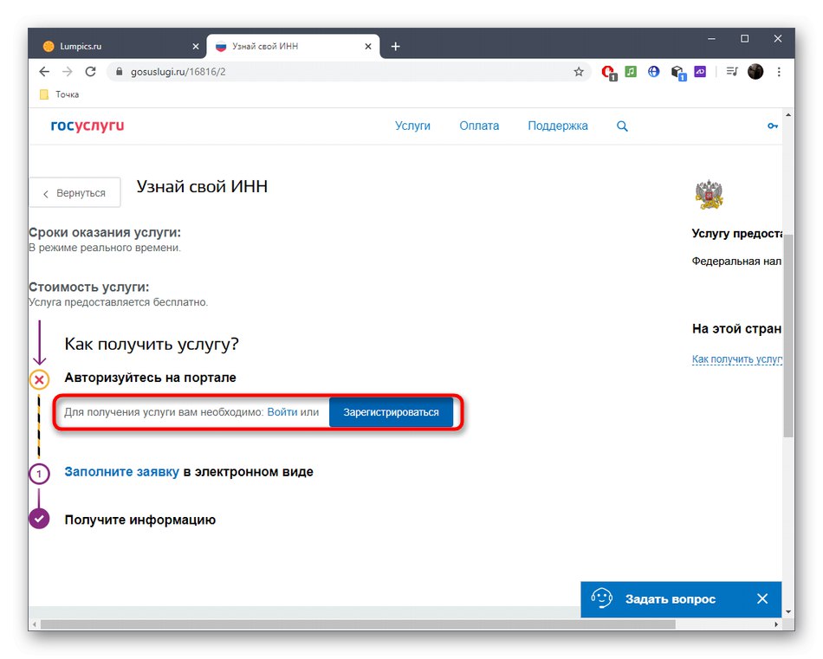823x659 pixels.
Task: Click the Получите информацию step text
Action: [x=140, y=520]
